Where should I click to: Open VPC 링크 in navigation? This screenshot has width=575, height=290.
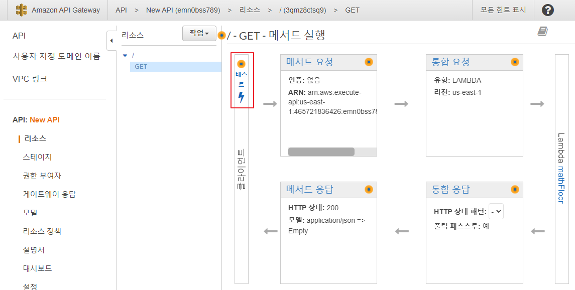point(30,79)
